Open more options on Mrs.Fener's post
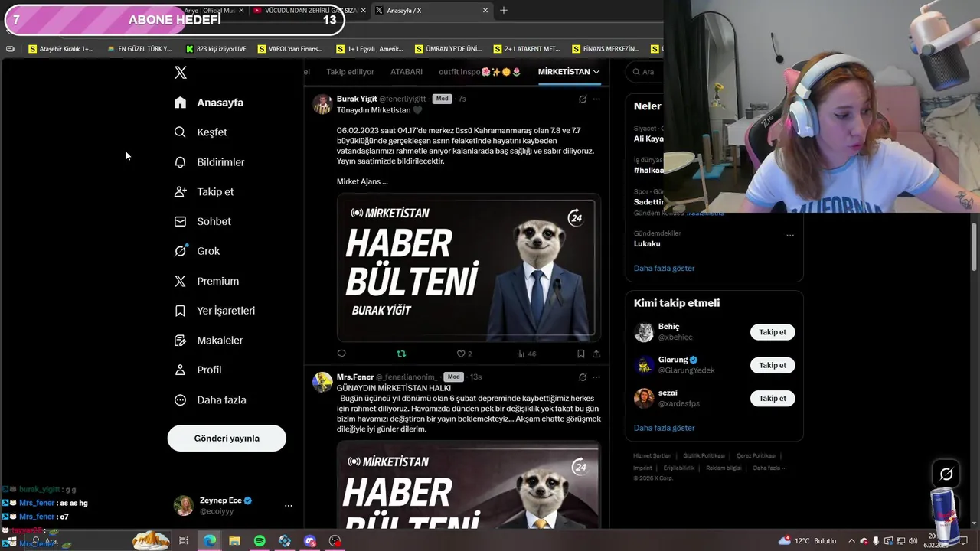This screenshot has width=980, height=551. pos(596,377)
